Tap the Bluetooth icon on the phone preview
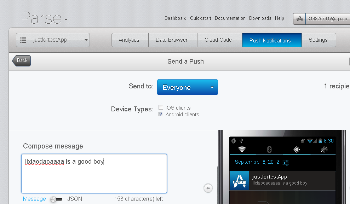 click(270, 149)
